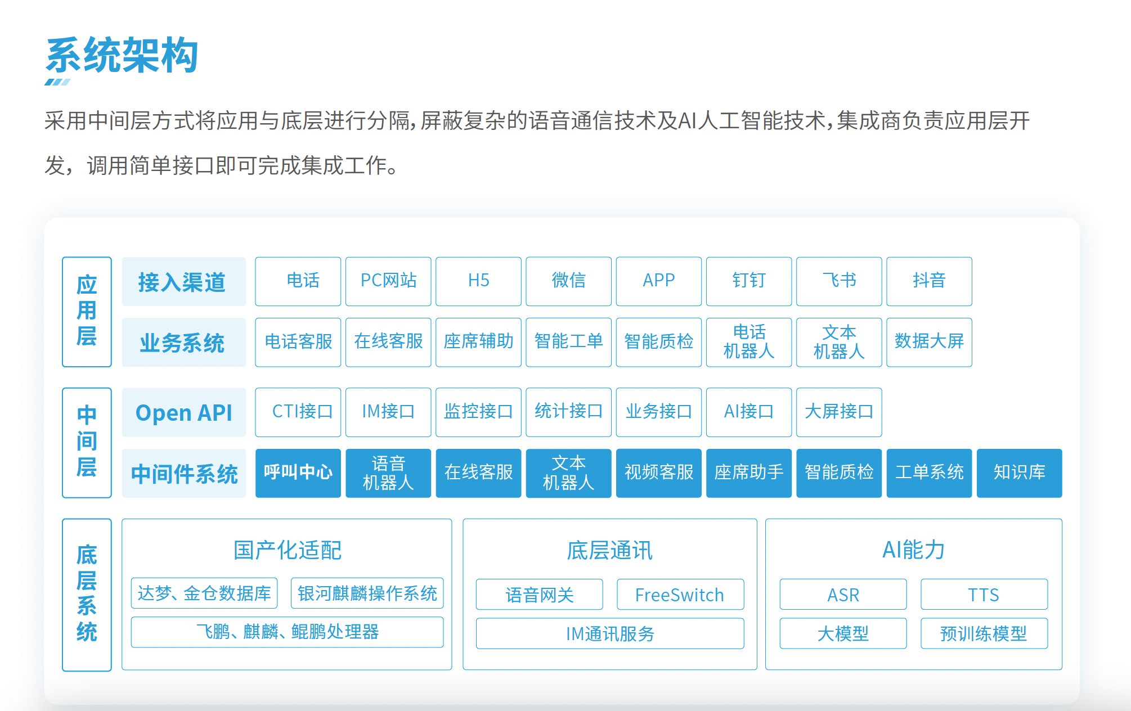The width and height of the screenshot is (1131, 711).
Task: Click the 知识库 blue block
Action: click(x=1019, y=472)
